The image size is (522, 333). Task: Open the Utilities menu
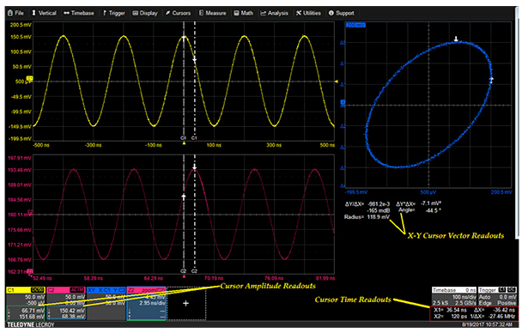(308, 13)
